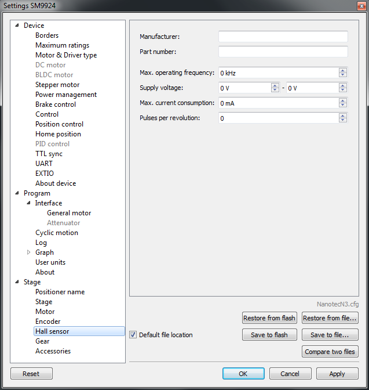Image resolution: width=369 pixels, height=390 pixels.
Task: Collapse the Program tree section
Action: (17, 193)
